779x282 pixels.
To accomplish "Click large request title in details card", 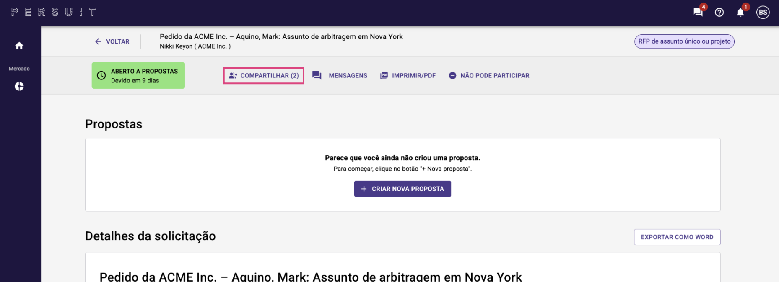I will [311, 277].
